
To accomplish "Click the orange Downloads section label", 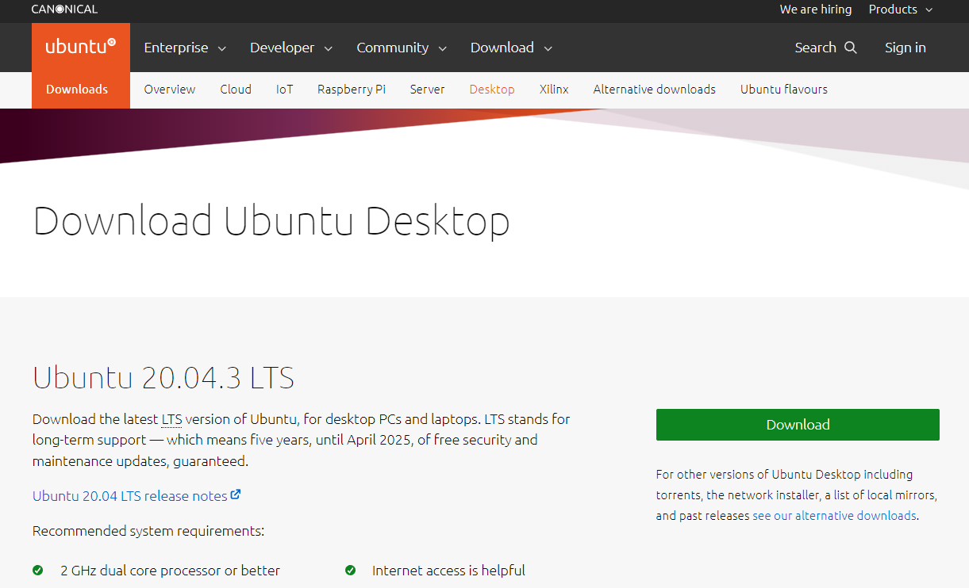I will pos(77,90).
